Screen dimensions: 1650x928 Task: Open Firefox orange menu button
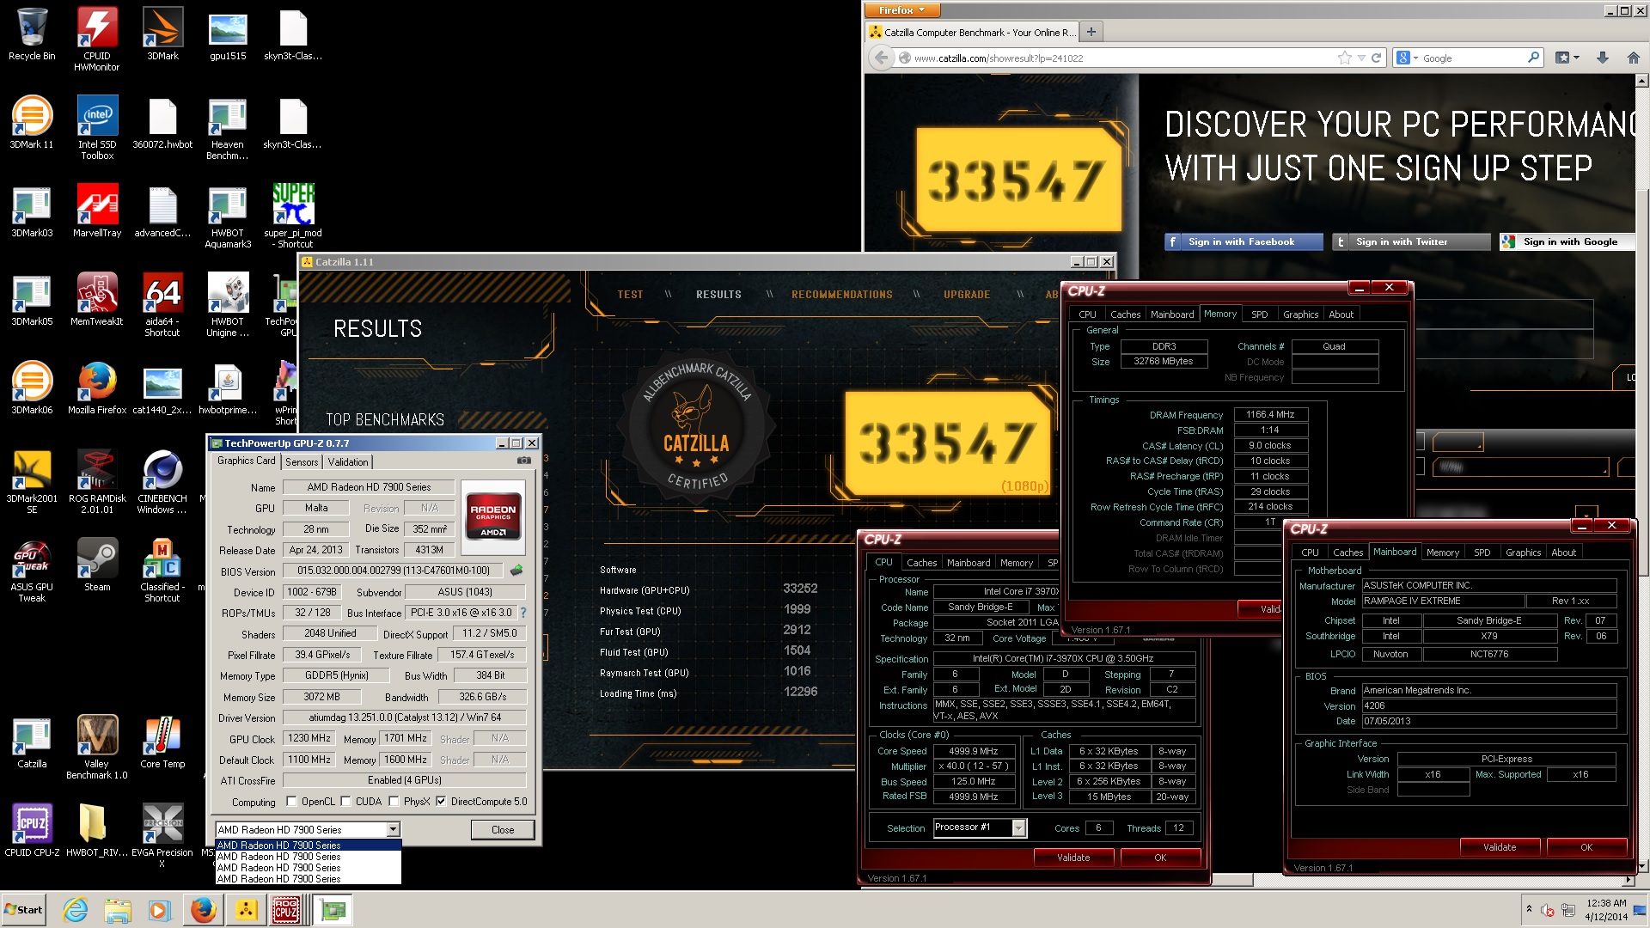[x=902, y=10]
